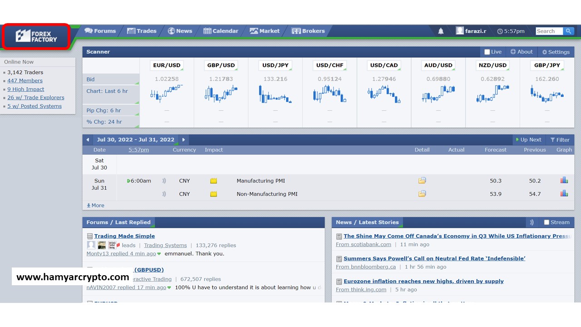This screenshot has height=327, width=581.
Task: Enable the Stream checkbox in News
Action: 547,222
